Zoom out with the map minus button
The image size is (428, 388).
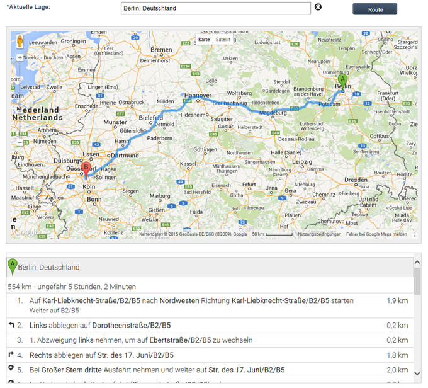tap(20, 142)
